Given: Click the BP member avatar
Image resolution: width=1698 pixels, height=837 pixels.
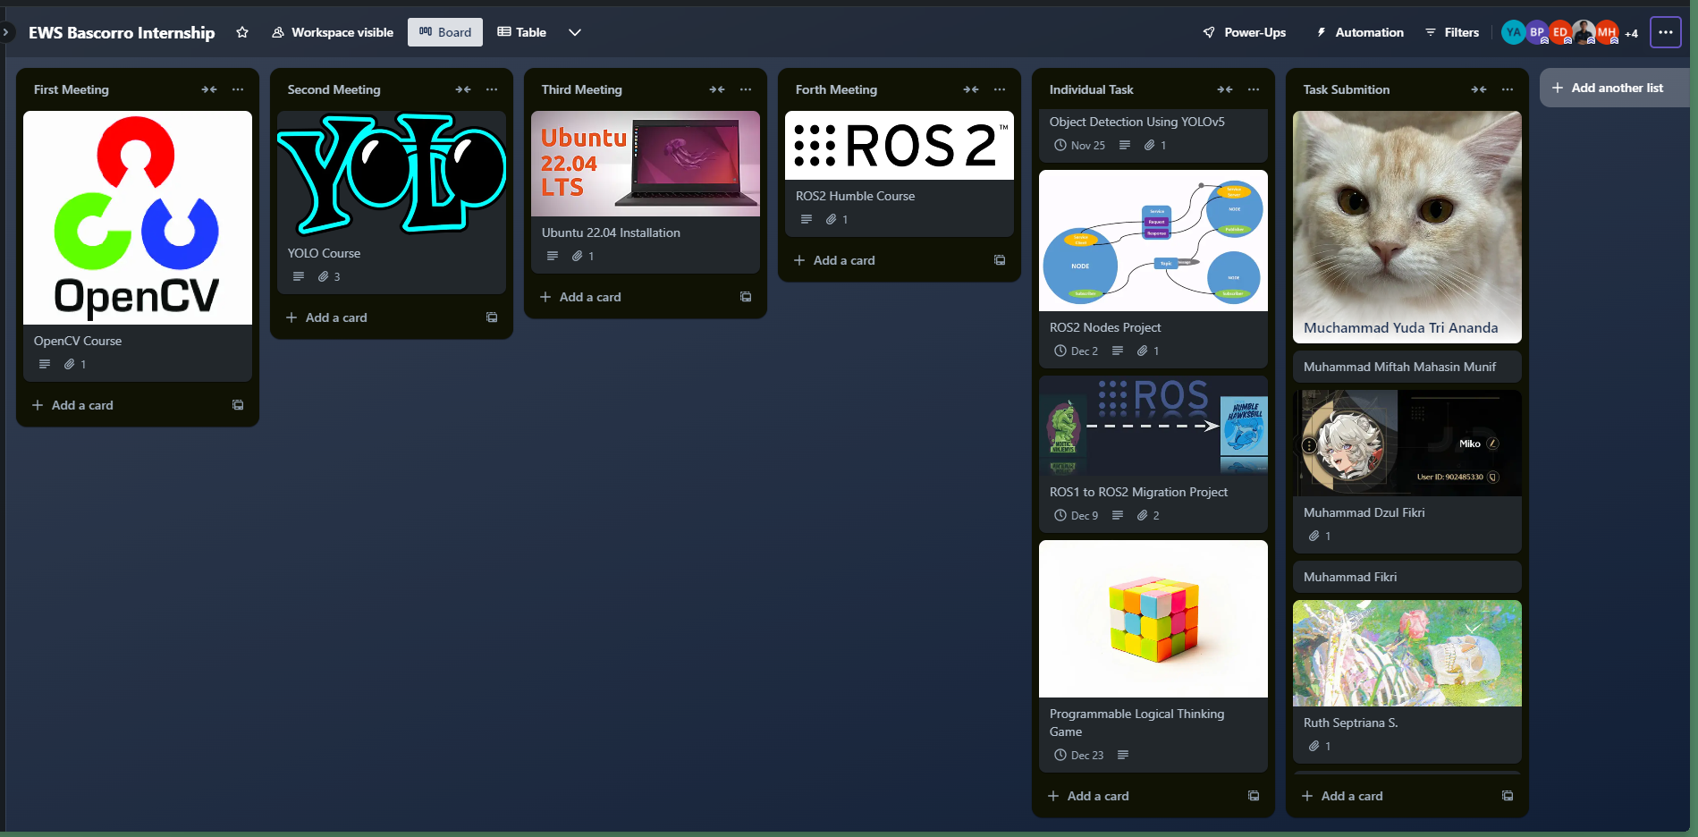Looking at the screenshot, I should [x=1537, y=32].
